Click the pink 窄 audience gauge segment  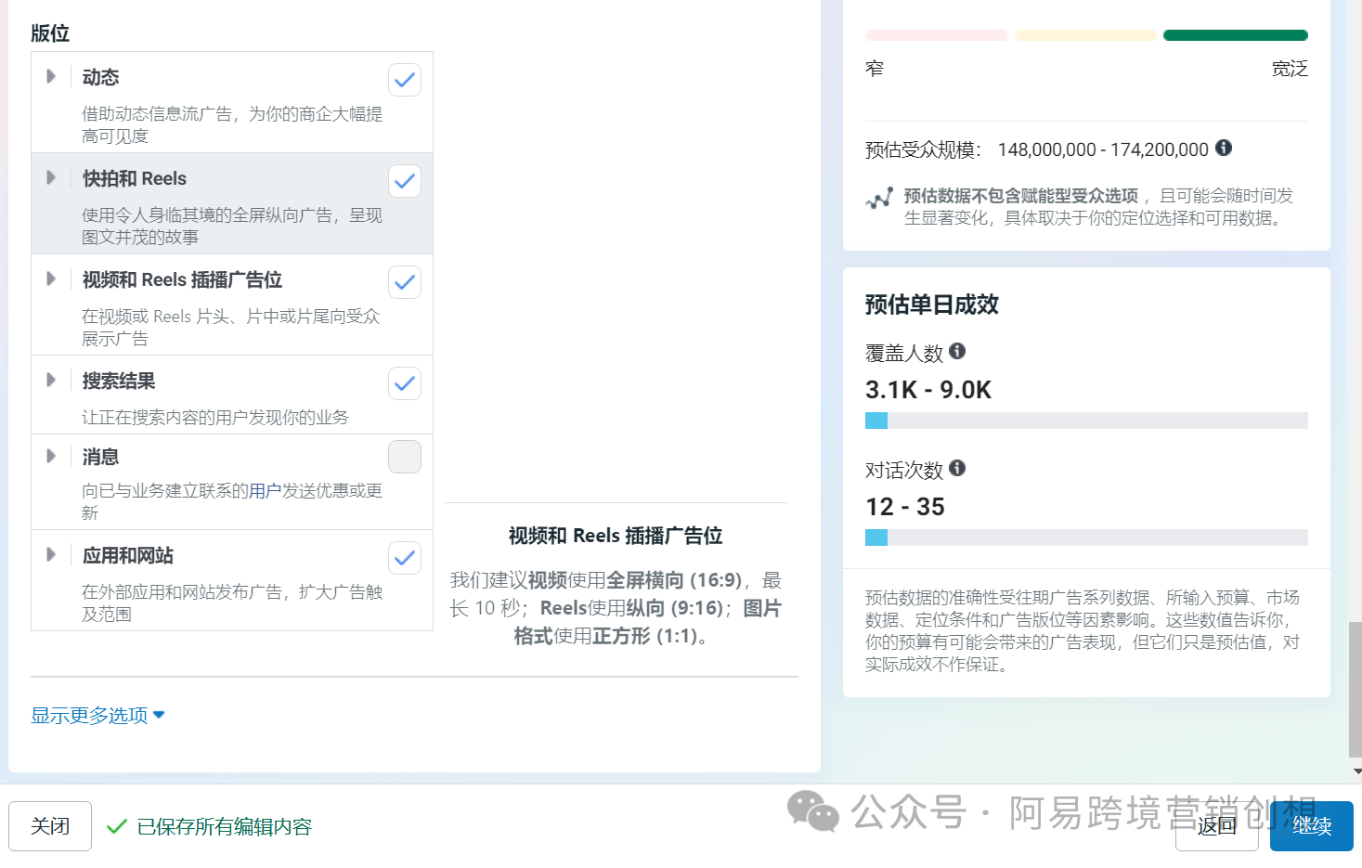pyautogui.click(x=937, y=35)
